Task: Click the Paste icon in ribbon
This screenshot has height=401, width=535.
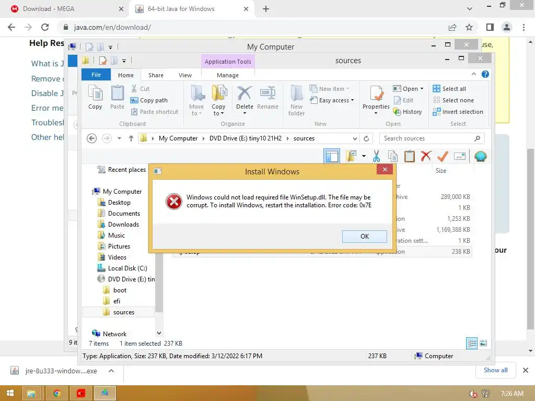Action: pyautogui.click(x=117, y=97)
